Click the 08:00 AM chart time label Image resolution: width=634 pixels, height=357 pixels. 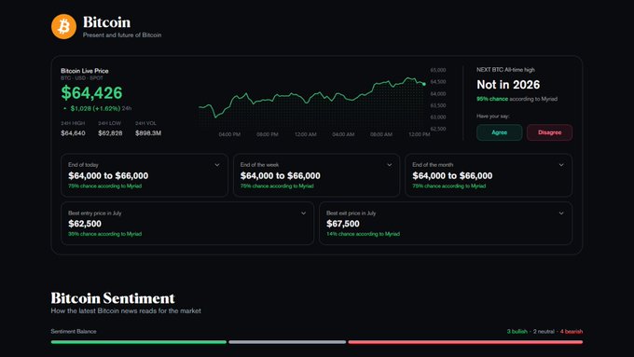381,134
